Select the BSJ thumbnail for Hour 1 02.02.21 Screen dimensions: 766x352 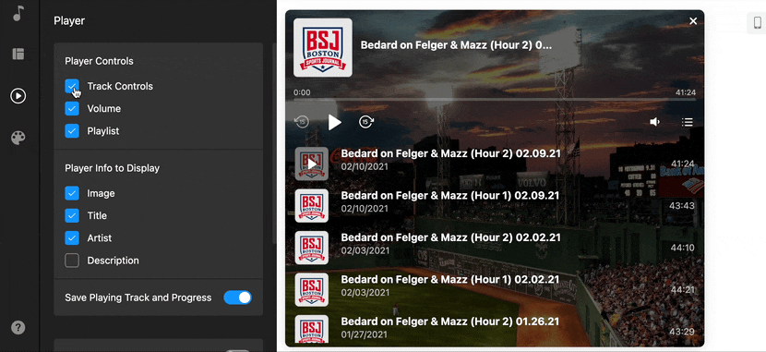pyautogui.click(x=312, y=290)
